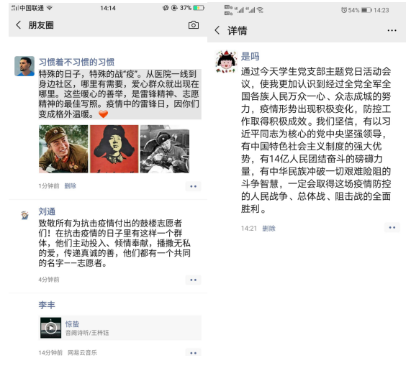View the red Lei Feng poster image

[114, 149]
